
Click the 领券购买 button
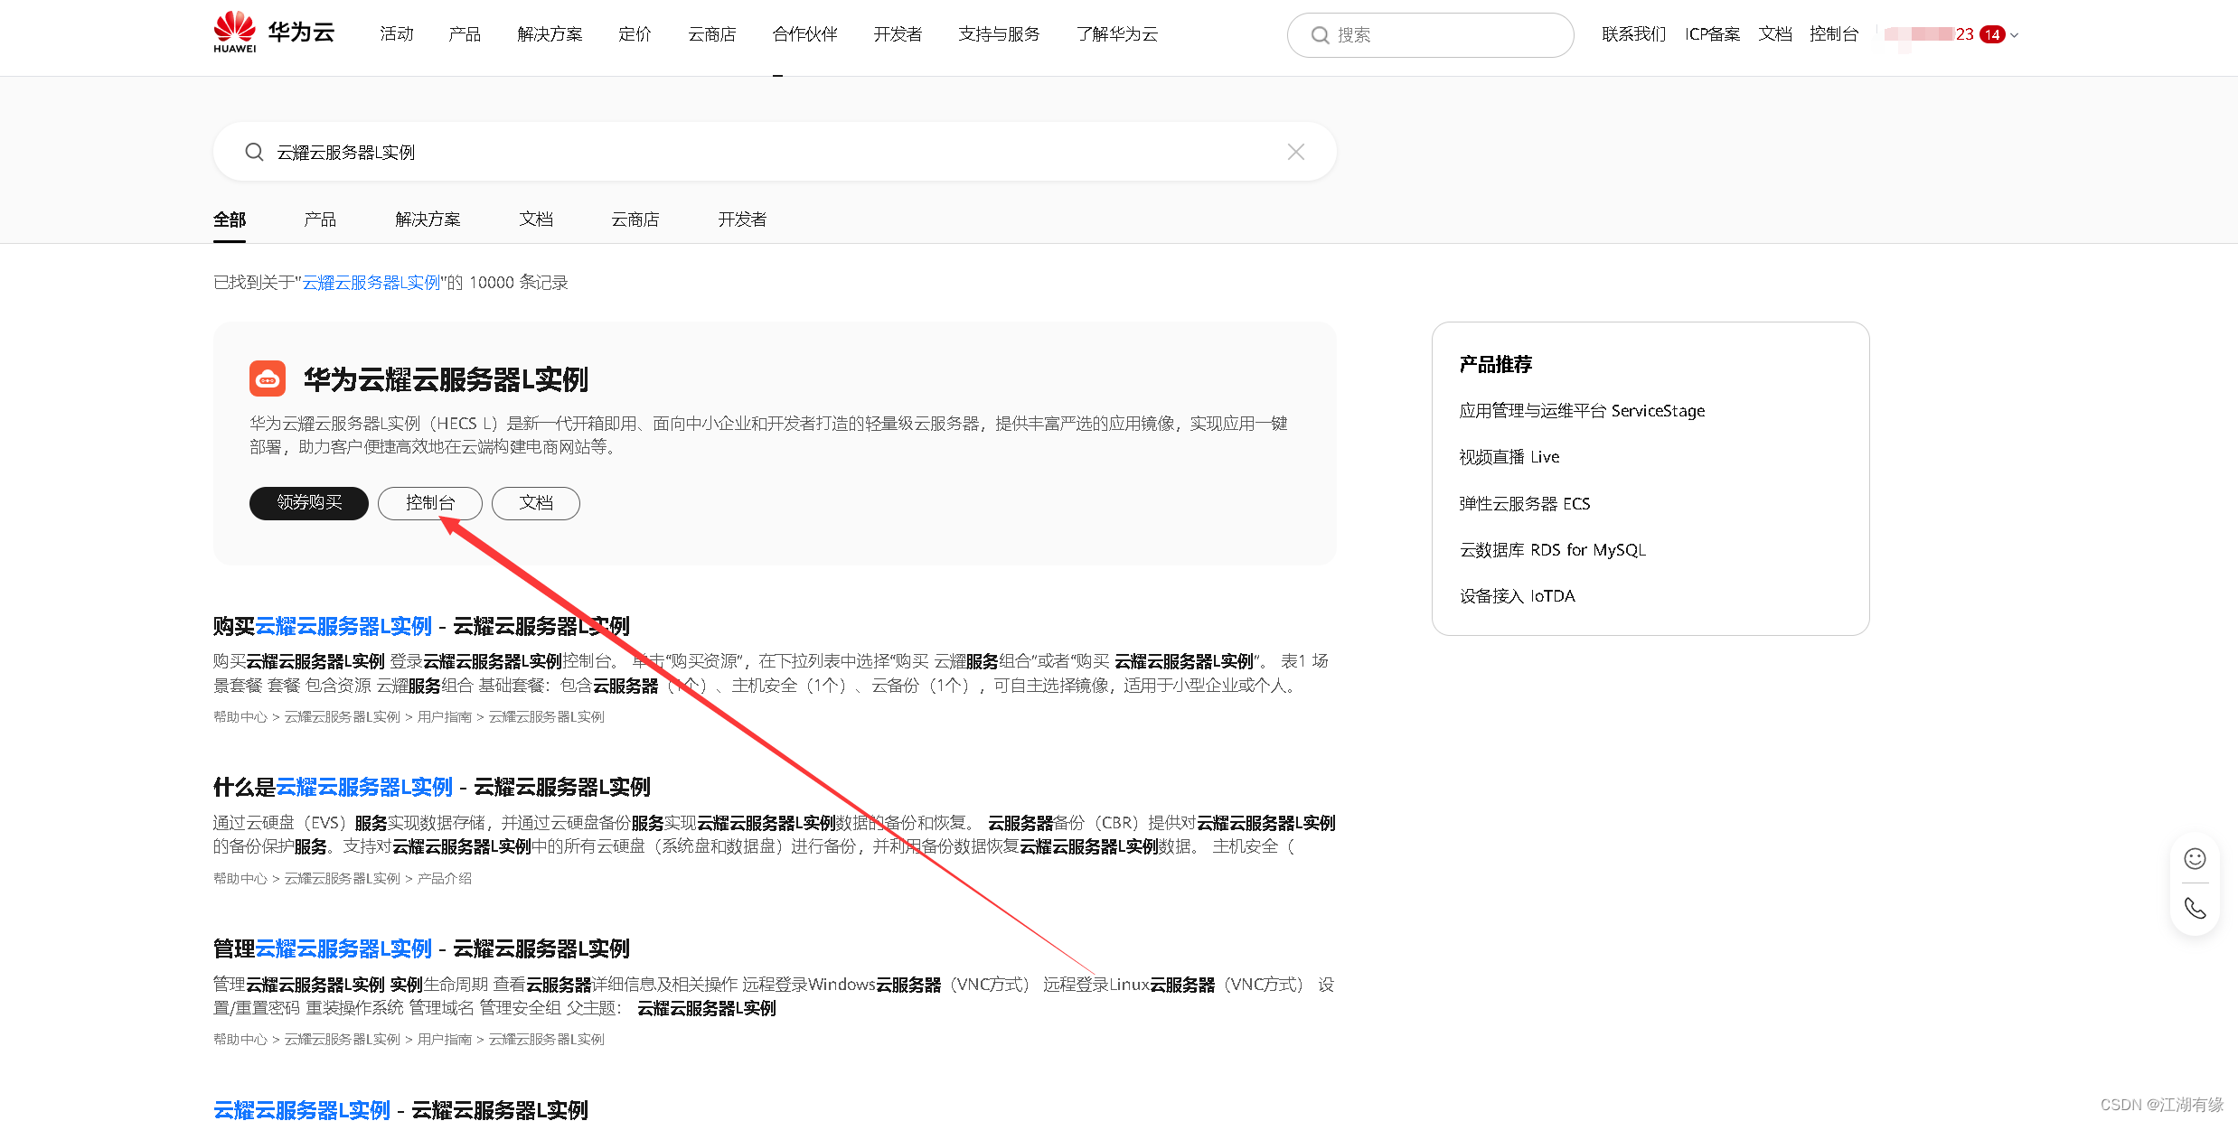click(308, 503)
